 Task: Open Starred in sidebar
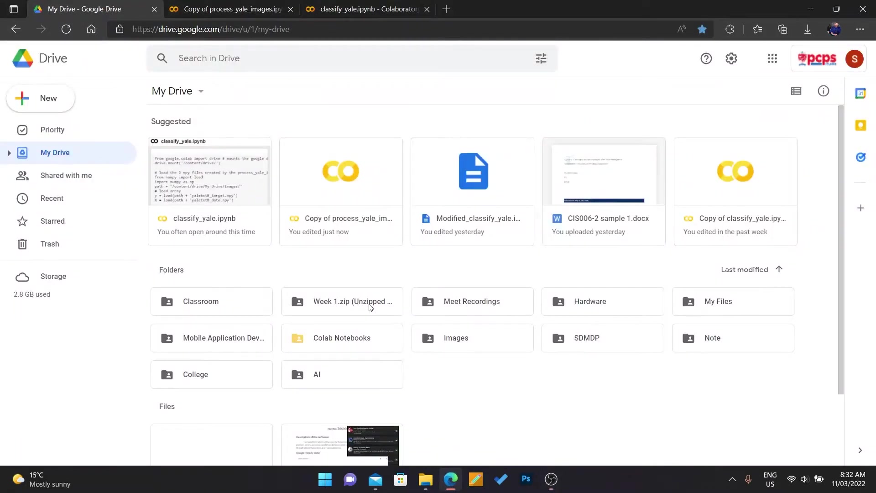tap(68, 221)
